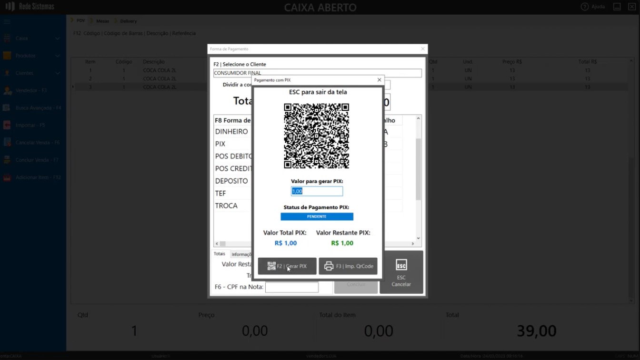Click the ESC Cancelar button

[401, 272]
